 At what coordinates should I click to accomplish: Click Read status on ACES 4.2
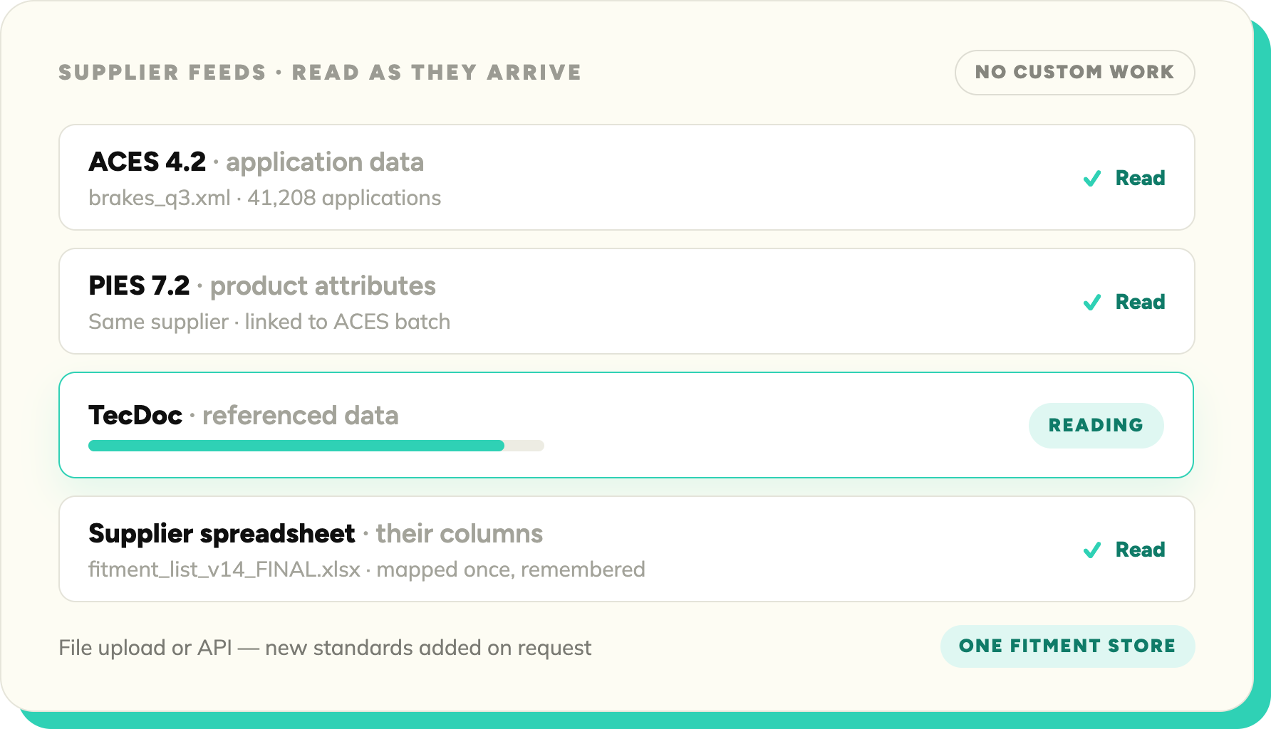pyautogui.click(x=1140, y=178)
